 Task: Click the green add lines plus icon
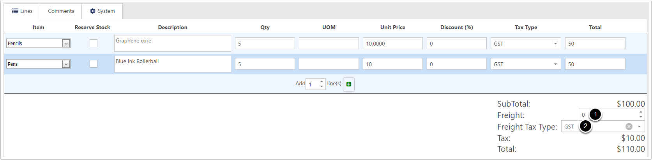[349, 84]
